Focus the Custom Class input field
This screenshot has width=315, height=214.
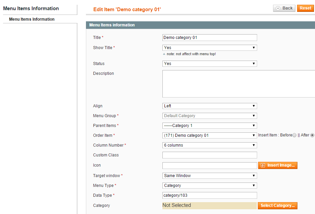(x=209, y=155)
